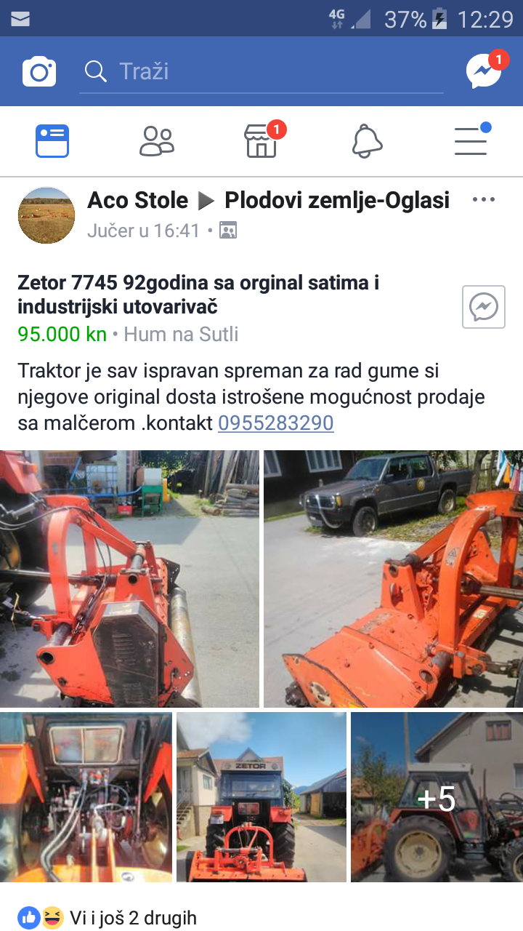Open the camera icon in header
Image resolution: width=523 pixels, height=931 pixels.
click(39, 72)
